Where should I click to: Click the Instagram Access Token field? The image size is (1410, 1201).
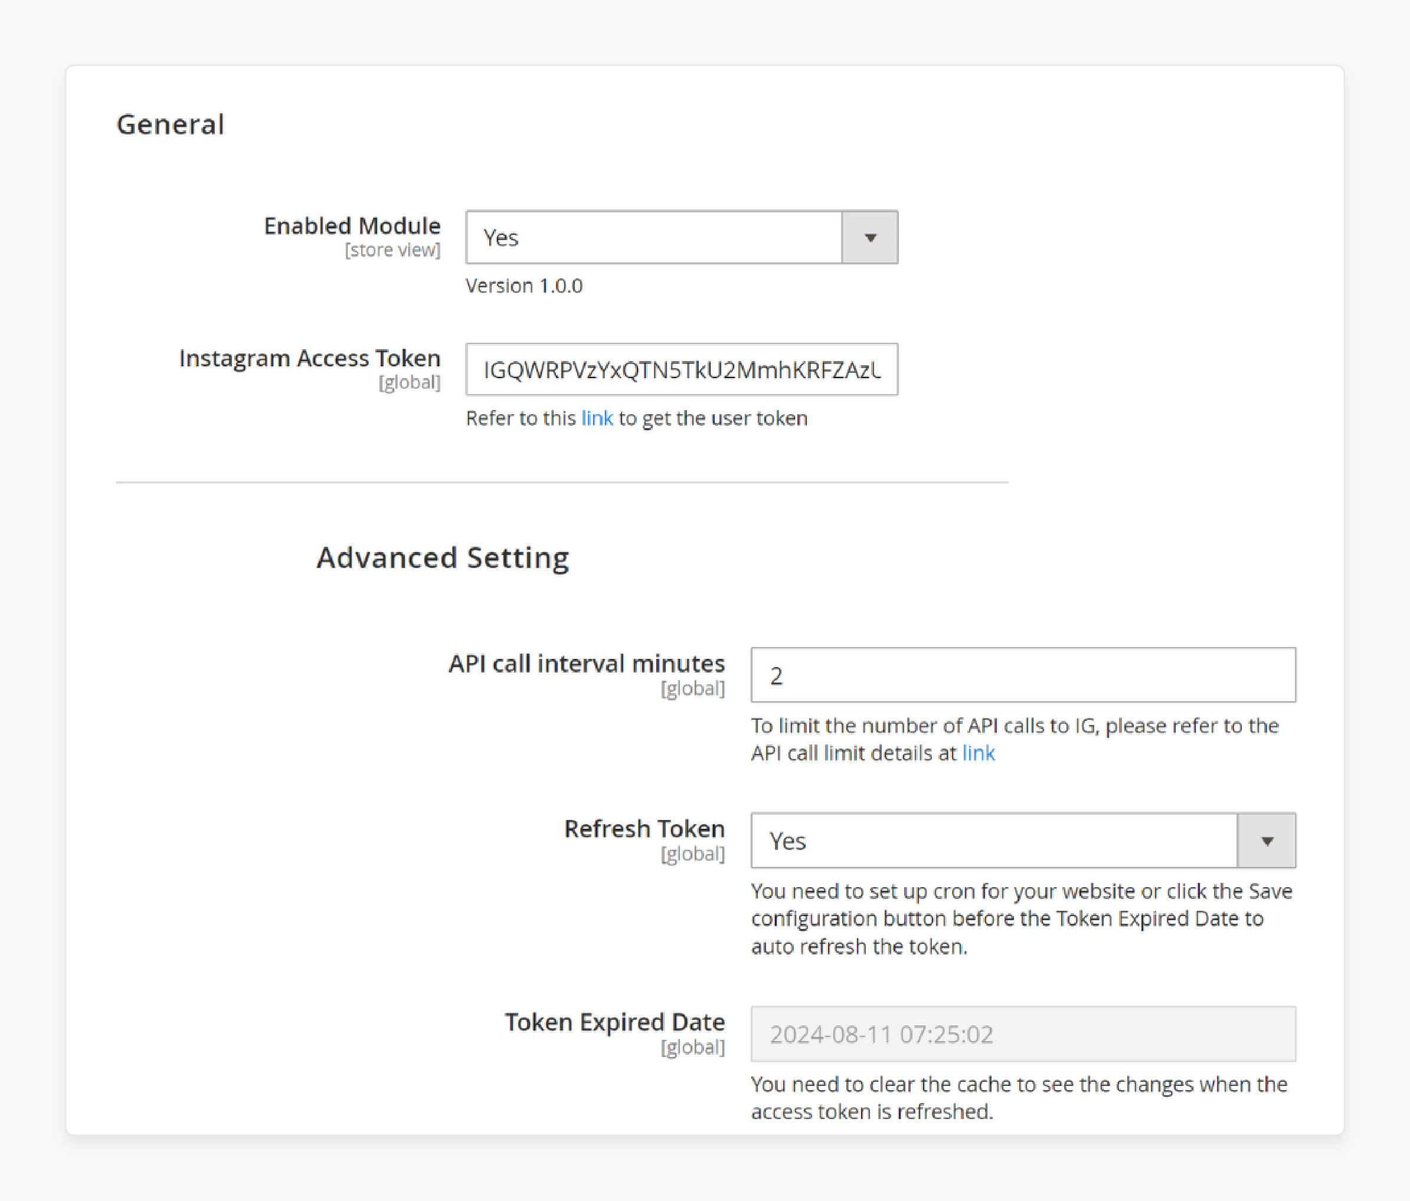pos(681,369)
